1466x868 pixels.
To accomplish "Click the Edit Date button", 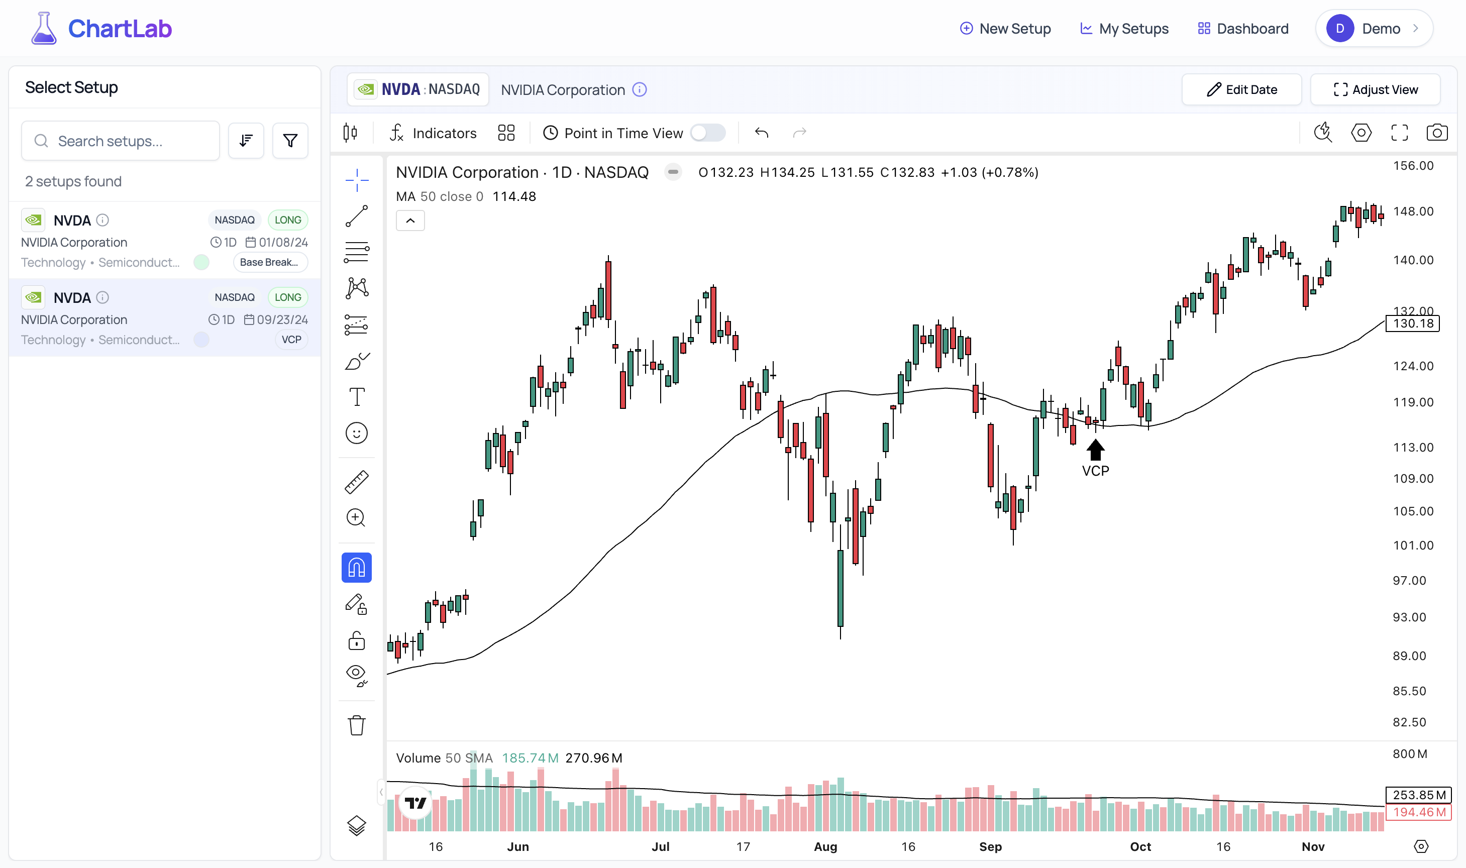I will click(x=1241, y=89).
